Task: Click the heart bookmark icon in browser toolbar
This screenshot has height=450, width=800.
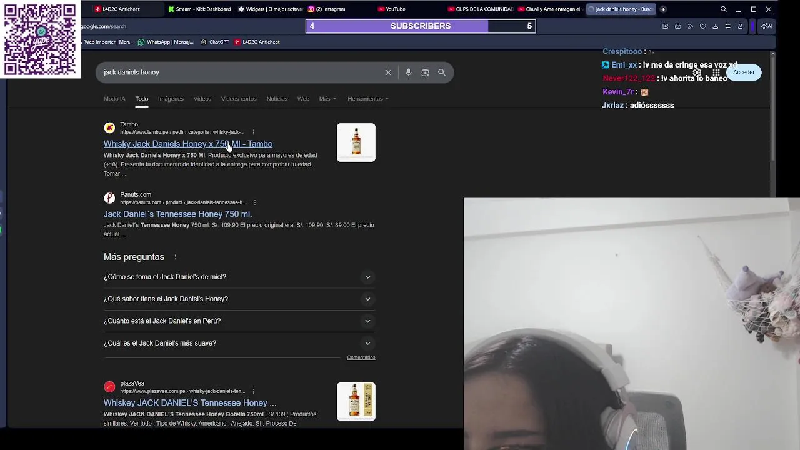Action: coord(702,26)
